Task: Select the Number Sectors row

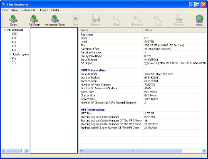Action: click(143, 78)
